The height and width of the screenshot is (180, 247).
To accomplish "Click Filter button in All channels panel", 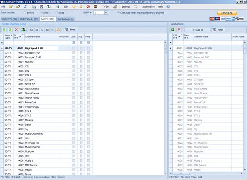I will tap(218, 30).
